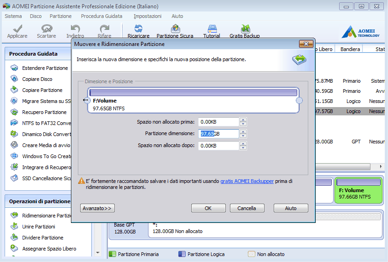This screenshot has height=262, width=388.
Task: Click the Procedura Guidata panel header
Action: 38,54
